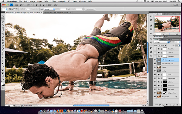Image resolution: width=182 pixels, height=114 pixels.
Task: Click the Zoom tool in application bar
Action: coord(40,5)
